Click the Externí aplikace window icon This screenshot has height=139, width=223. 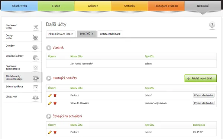pyautogui.click(x=36, y=87)
